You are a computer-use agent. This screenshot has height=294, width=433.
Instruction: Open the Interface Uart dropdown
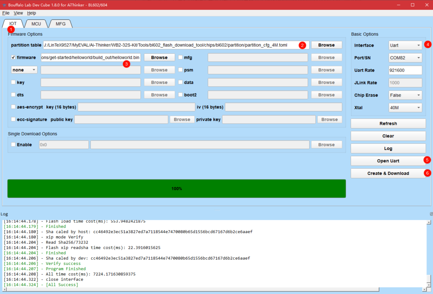pyautogui.click(x=405, y=45)
